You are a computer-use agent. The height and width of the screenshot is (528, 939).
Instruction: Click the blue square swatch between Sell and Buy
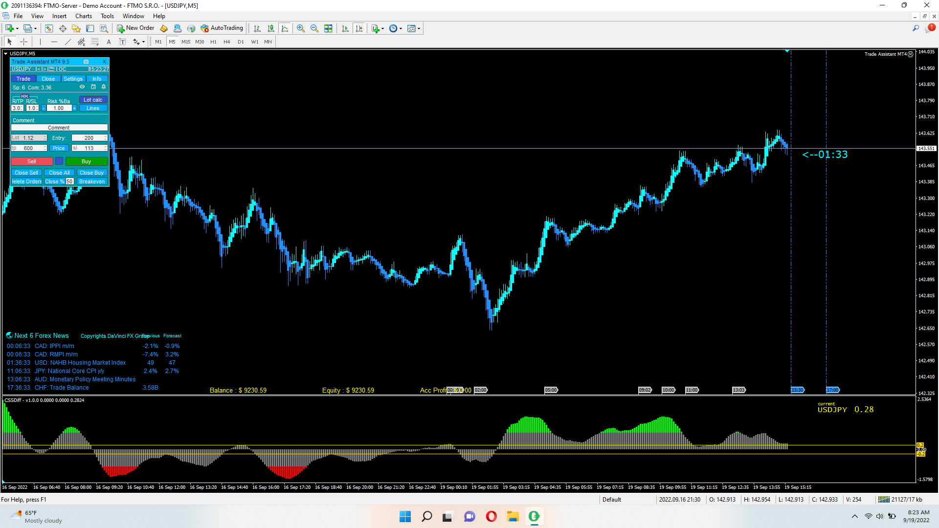[x=59, y=161]
